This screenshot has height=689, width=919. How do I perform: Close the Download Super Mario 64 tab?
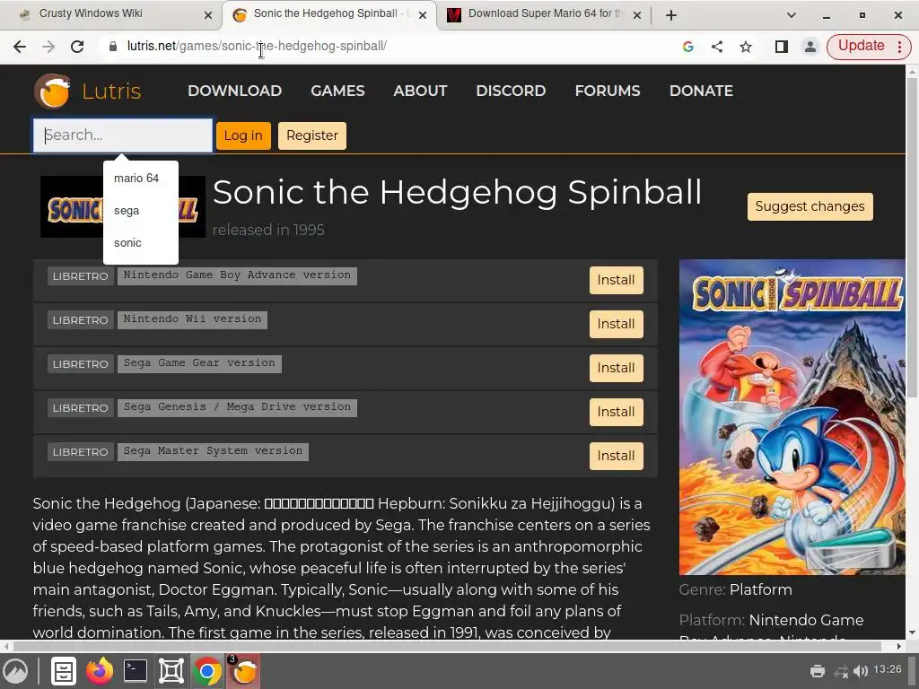pos(637,15)
